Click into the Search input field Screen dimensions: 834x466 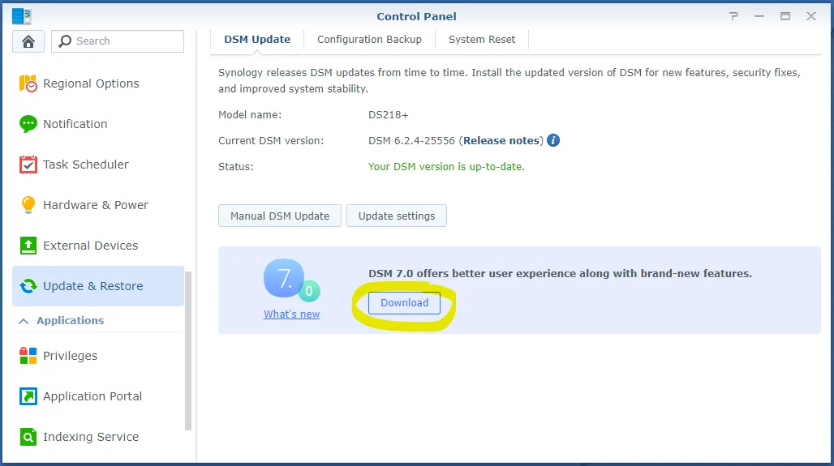[x=118, y=41]
